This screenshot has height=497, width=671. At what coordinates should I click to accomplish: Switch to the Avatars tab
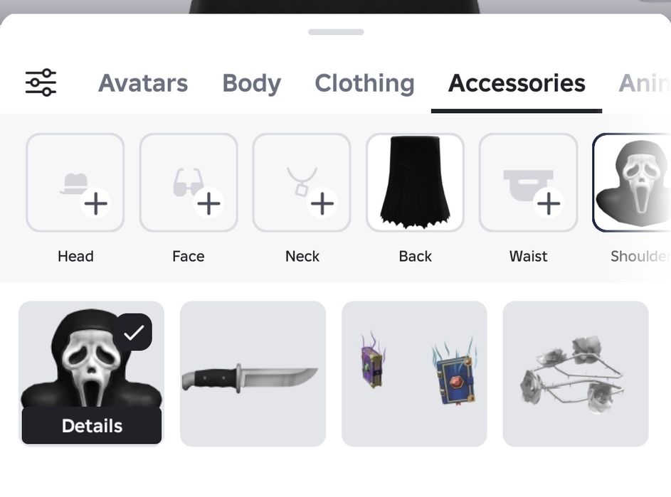click(143, 83)
